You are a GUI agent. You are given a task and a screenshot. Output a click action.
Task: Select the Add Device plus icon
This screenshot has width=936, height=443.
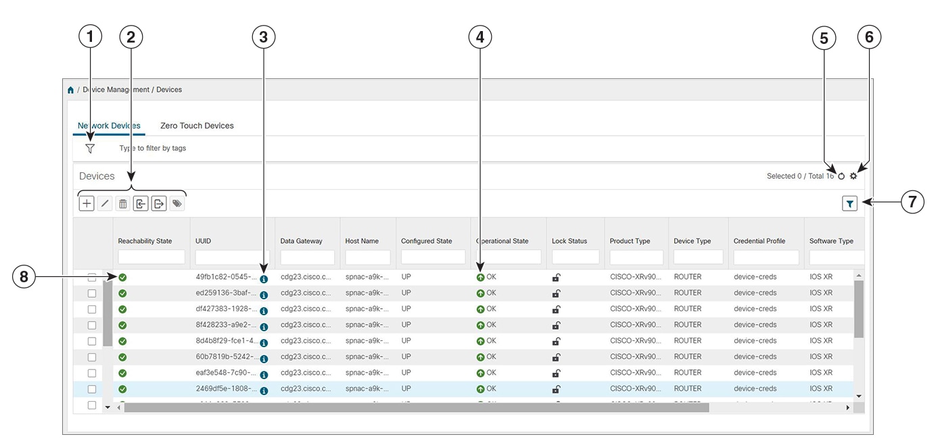pyautogui.click(x=86, y=203)
